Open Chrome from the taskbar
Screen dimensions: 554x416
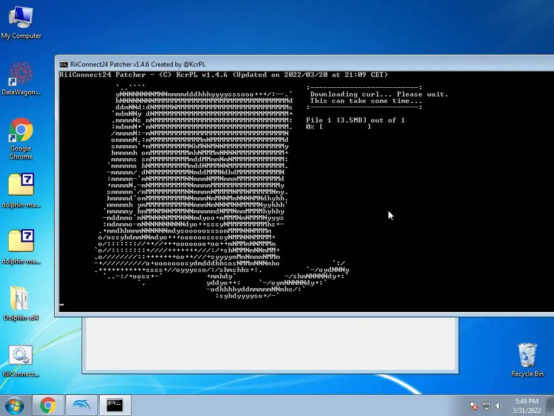click(x=48, y=405)
